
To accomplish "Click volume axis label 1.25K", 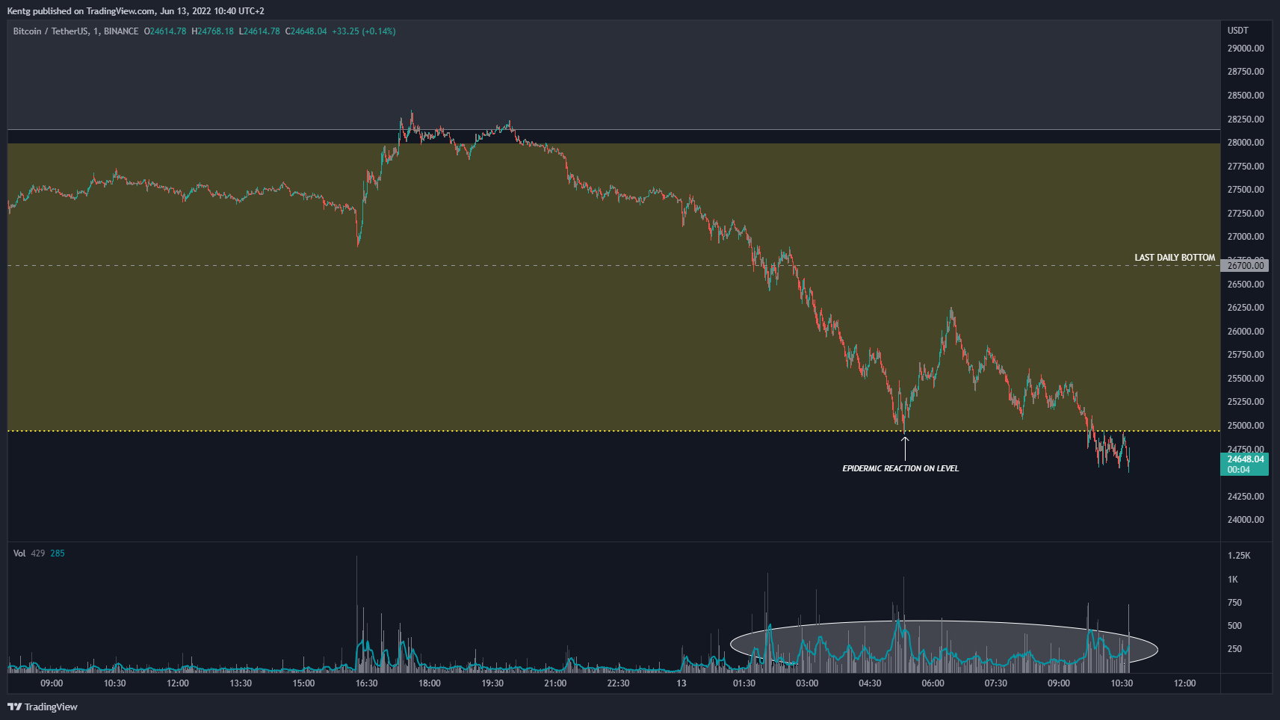I will pos(1239,556).
